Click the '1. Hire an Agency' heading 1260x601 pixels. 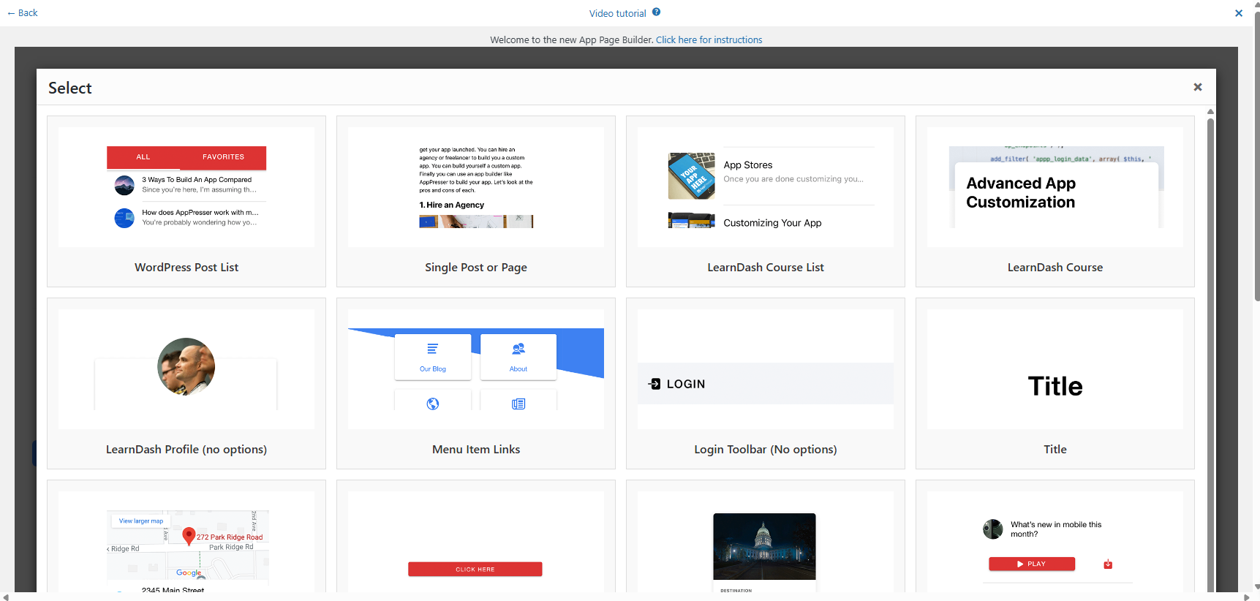[452, 205]
